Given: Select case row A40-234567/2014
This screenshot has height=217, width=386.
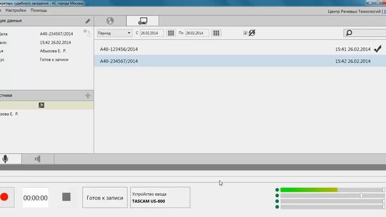Looking at the screenshot, I should [240, 61].
